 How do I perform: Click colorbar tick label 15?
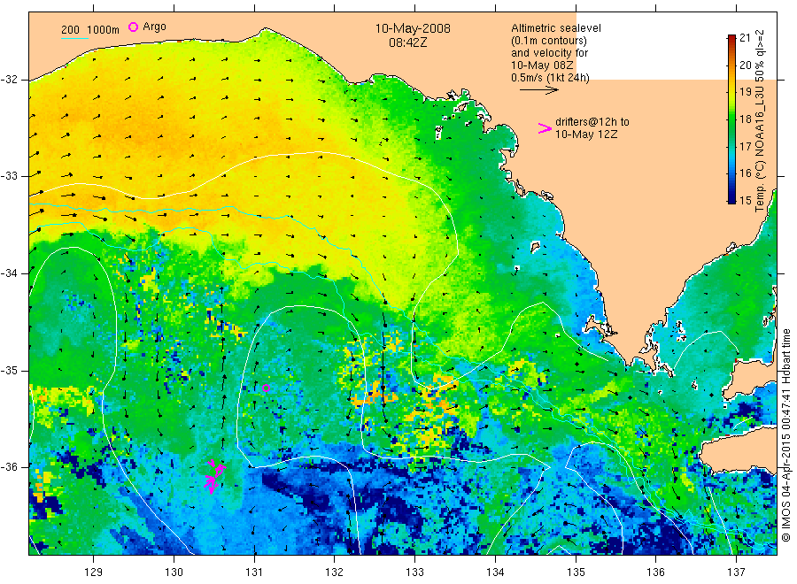pos(745,200)
